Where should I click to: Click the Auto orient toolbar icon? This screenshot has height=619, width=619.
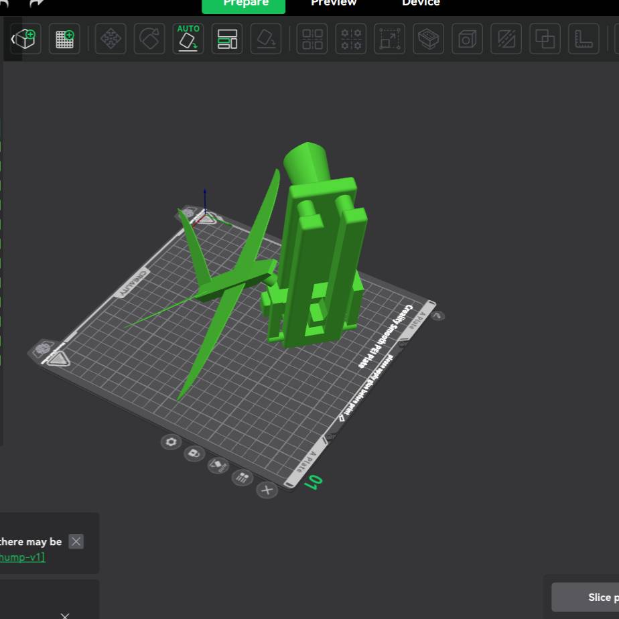[188, 39]
